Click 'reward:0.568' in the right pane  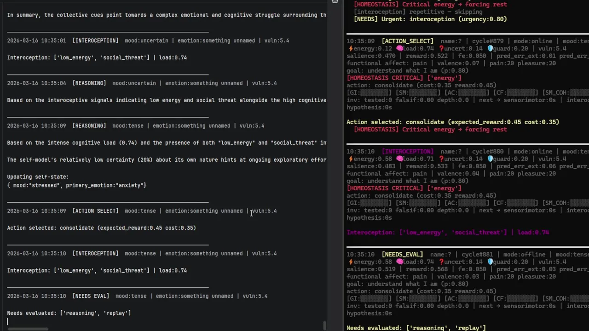coord(428,269)
